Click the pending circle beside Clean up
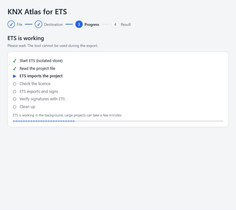 pyautogui.click(x=15, y=107)
